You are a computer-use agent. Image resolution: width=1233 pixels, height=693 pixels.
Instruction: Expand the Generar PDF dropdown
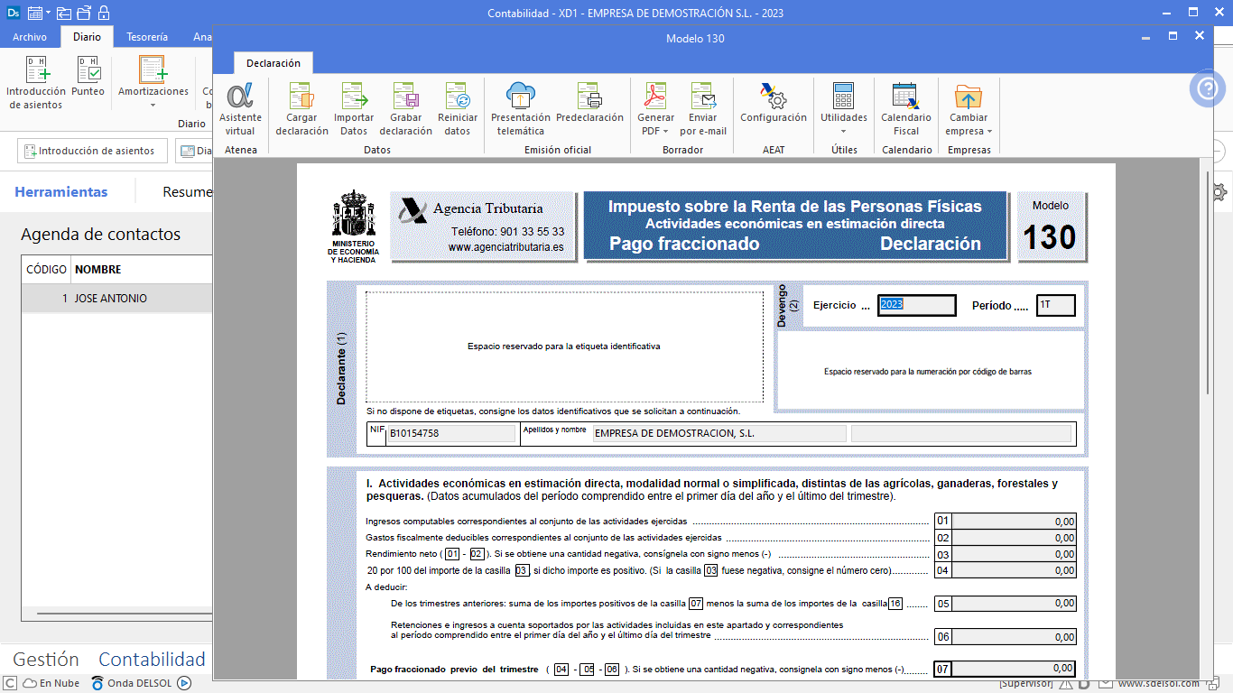tap(655, 131)
